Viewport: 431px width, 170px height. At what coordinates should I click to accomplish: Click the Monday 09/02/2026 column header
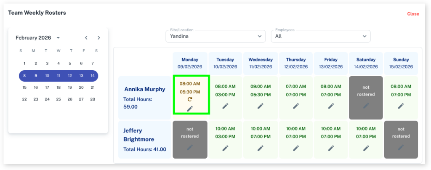tap(190, 63)
